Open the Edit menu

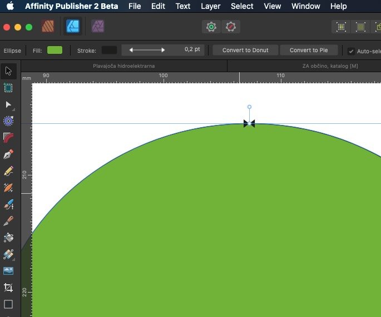[x=158, y=6]
